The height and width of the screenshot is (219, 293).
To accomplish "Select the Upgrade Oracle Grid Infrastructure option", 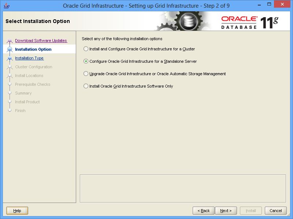I will click(x=85, y=74).
